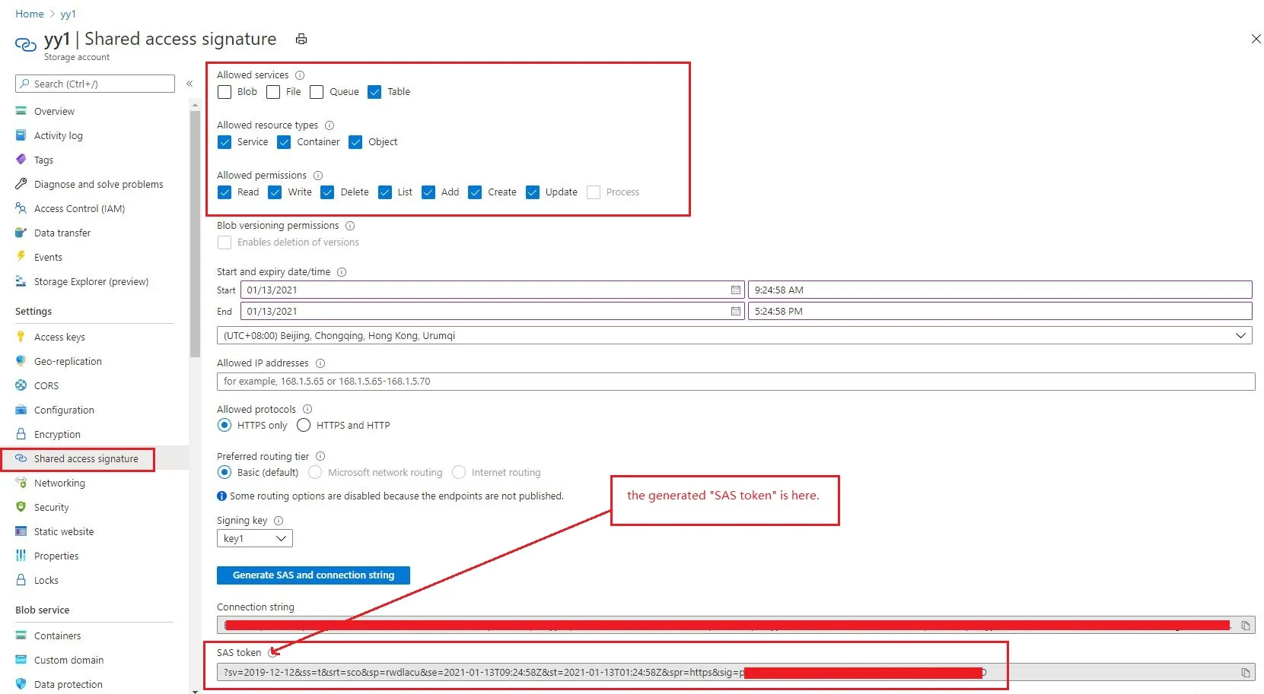This screenshot has width=1264, height=694.
Task: Uncheck the Service resource type
Action: point(224,142)
